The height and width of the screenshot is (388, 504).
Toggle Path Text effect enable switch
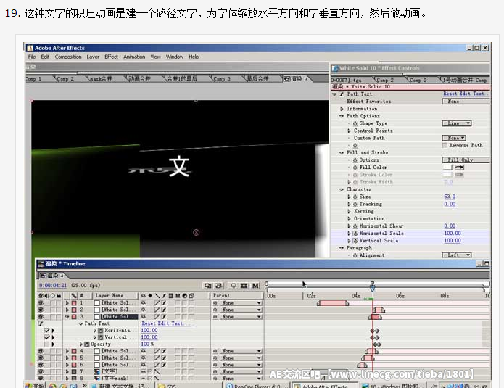(342, 94)
